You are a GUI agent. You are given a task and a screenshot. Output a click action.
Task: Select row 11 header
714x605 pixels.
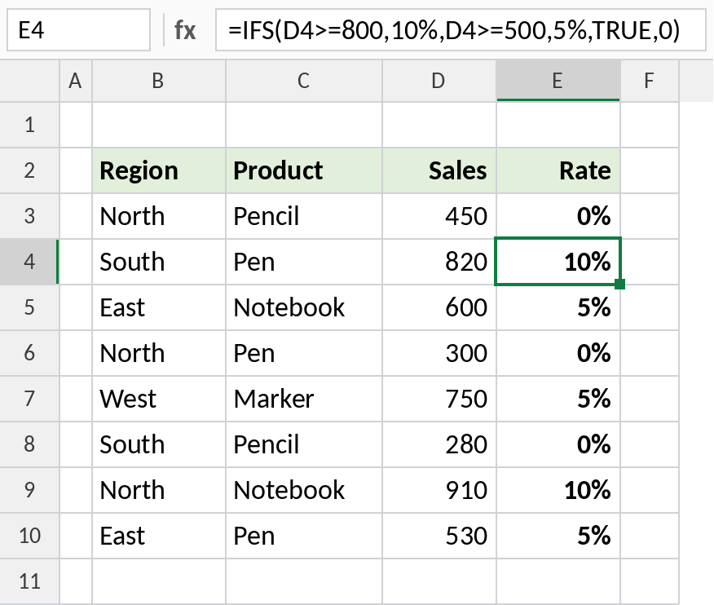(x=29, y=581)
